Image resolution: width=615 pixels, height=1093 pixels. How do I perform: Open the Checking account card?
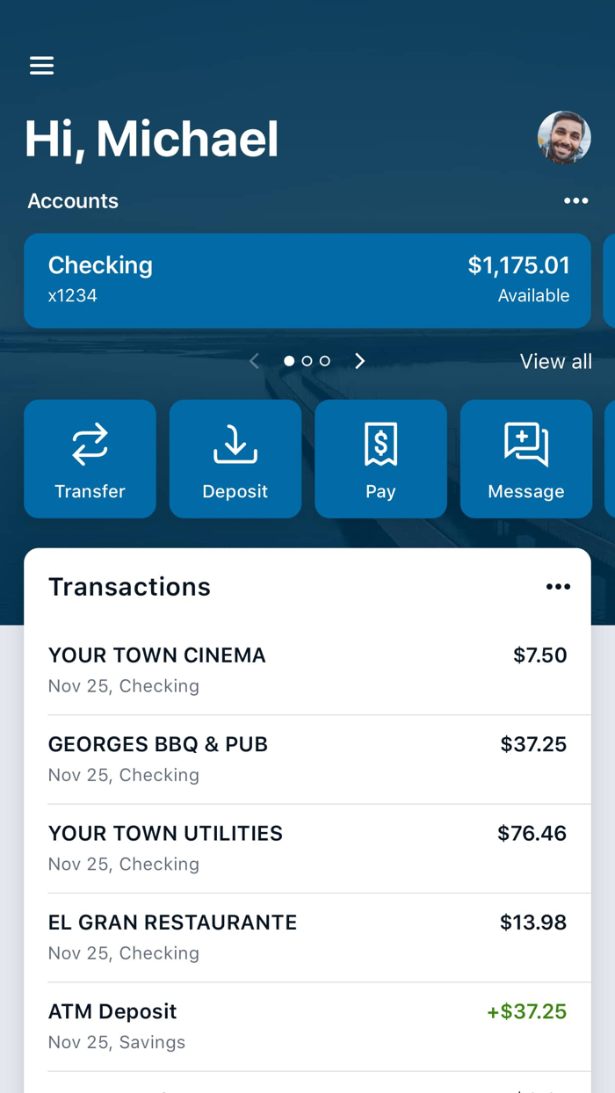pos(307,280)
